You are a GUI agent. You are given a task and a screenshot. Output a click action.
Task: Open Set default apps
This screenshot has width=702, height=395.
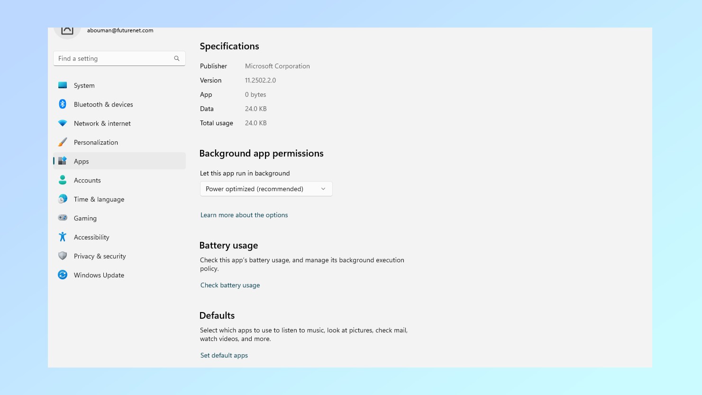click(x=224, y=355)
